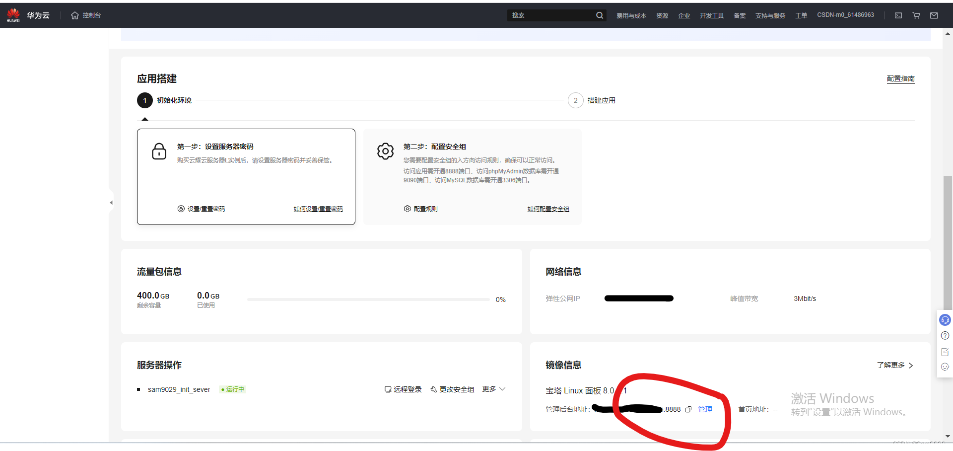This screenshot has width=953, height=451.
Task: Click the smiley satisfaction icon
Action: [x=945, y=367]
